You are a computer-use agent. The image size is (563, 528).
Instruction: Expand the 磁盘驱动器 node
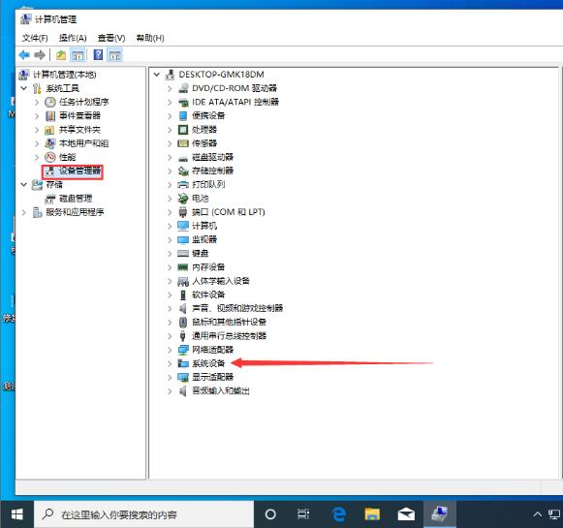170,157
